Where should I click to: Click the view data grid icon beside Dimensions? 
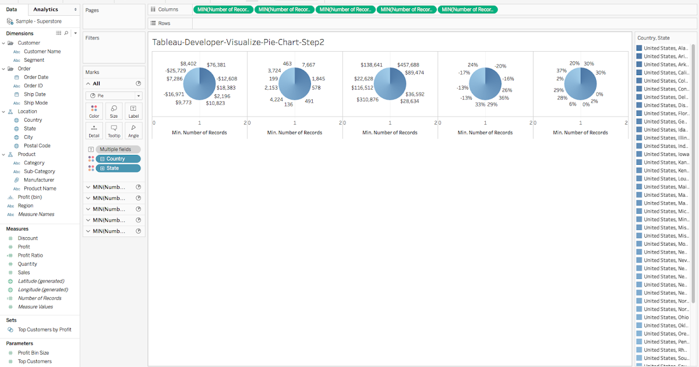(x=58, y=33)
